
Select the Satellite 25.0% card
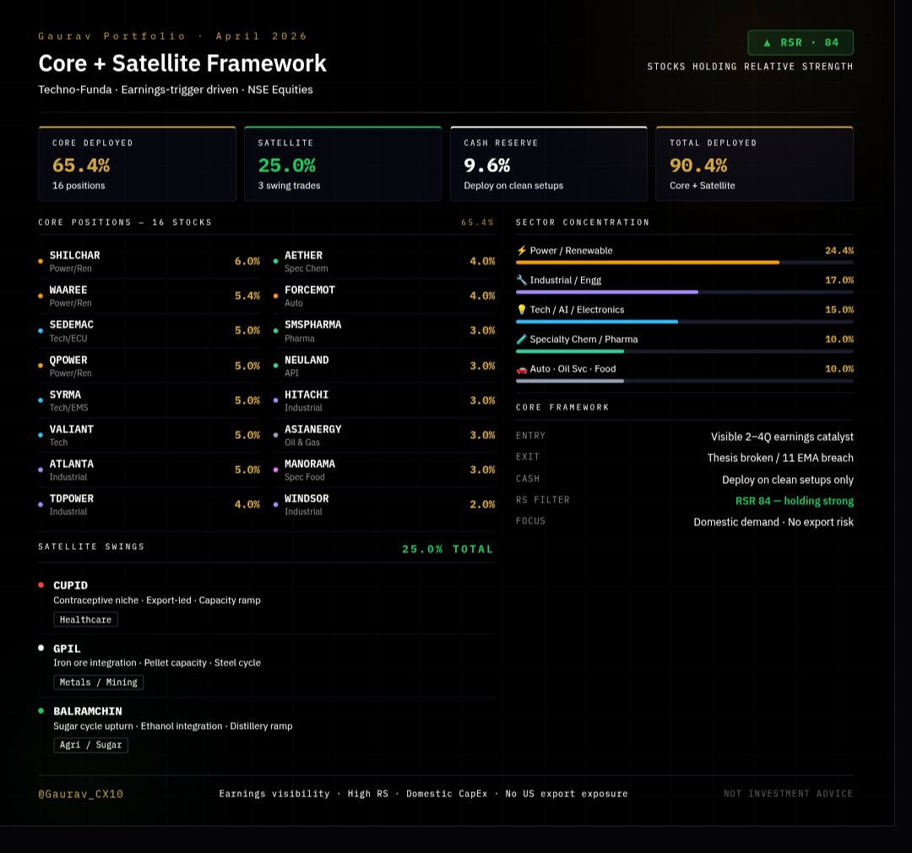click(x=343, y=164)
